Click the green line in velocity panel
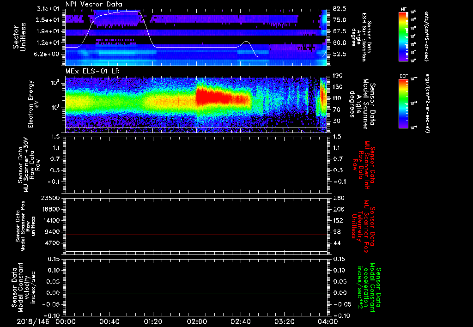Image resolution: width=473 pixels, height=327 pixels. click(196, 293)
